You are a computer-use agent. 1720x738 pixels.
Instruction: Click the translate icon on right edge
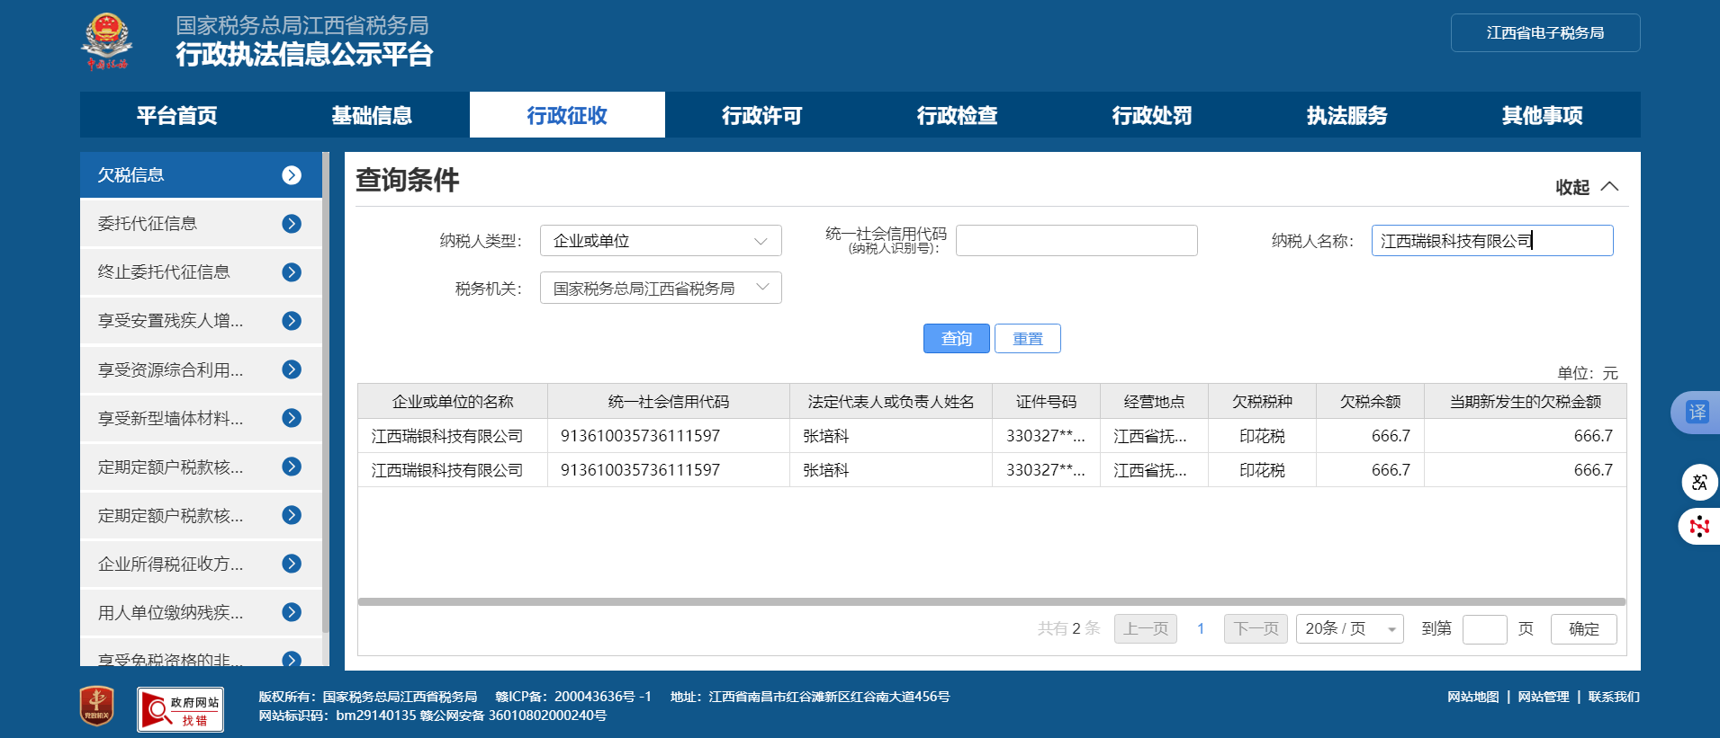[1697, 413]
